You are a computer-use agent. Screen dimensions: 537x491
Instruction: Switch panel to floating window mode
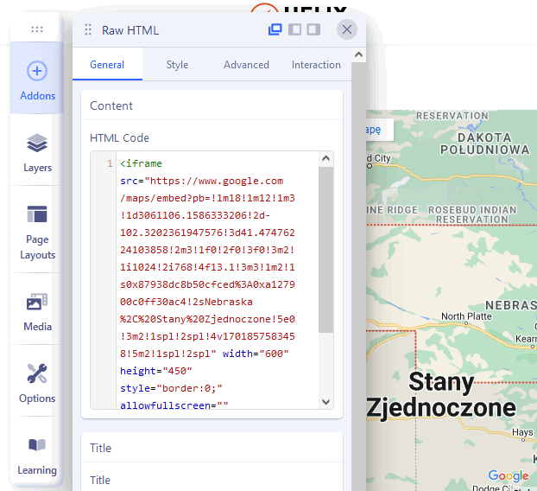(x=275, y=30)
